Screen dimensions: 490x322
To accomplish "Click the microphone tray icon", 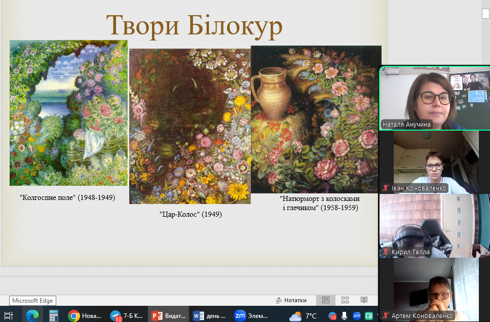I will 344,316.
